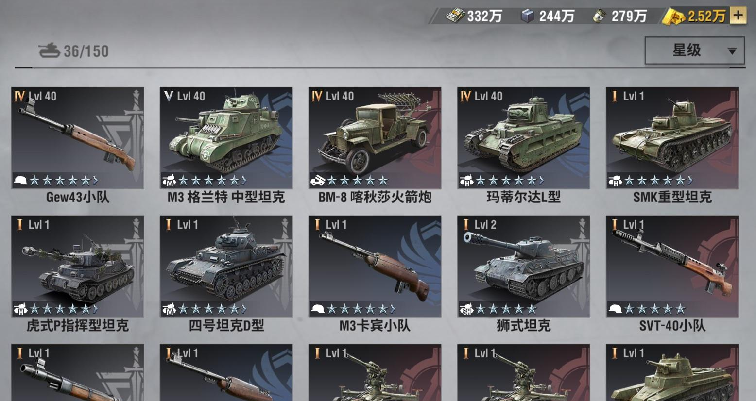Click the tank count icon beside 36/150
The width and height of the screenshot is (756, 401).
pyautogui.click(x=49, y=50)
